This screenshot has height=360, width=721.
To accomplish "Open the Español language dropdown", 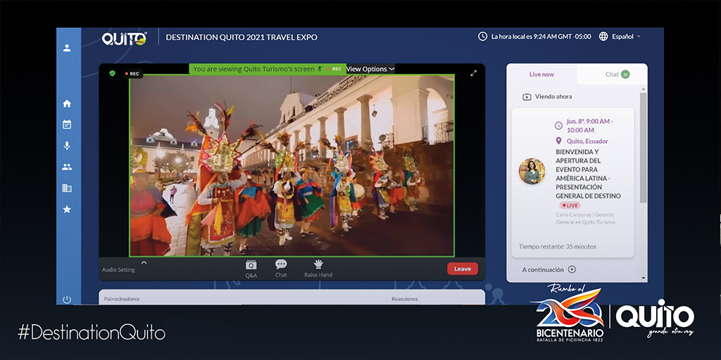I will click(x=620, y=37).
